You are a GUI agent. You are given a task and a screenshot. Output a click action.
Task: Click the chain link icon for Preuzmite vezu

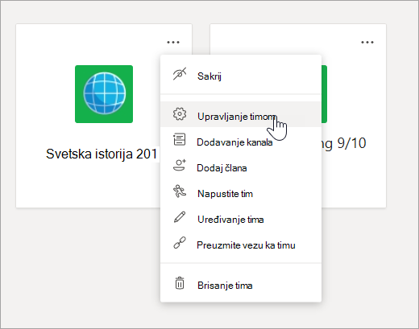pos(180,243)
